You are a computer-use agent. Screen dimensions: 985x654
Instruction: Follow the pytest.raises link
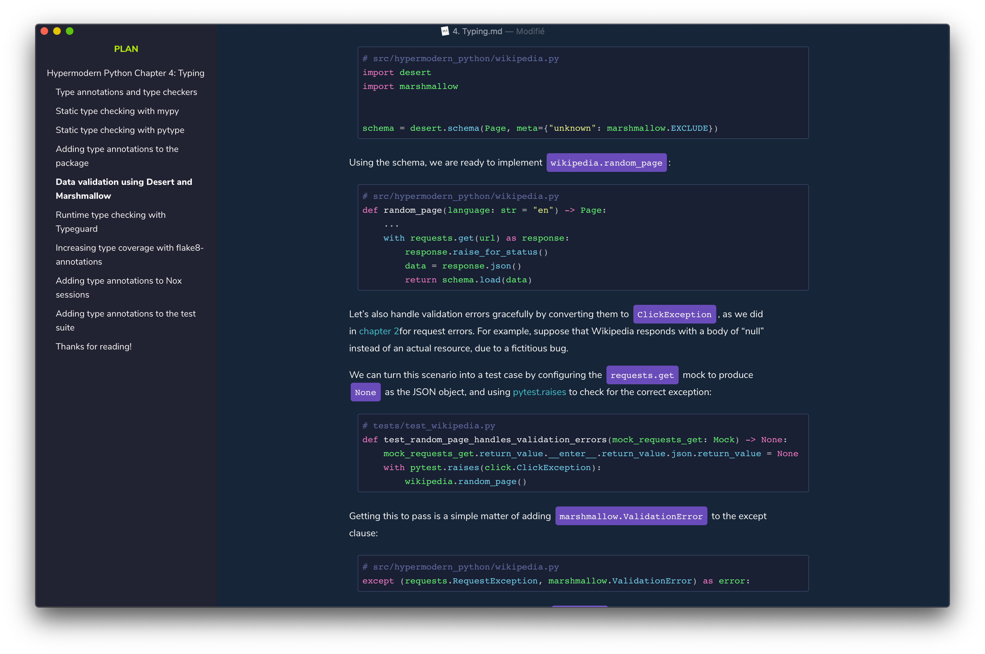pos(539,392)
